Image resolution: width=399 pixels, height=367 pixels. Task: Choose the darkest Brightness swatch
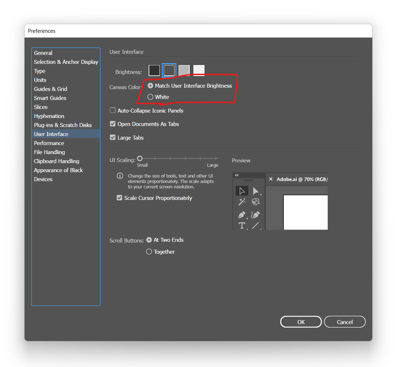tap(154, 70)
